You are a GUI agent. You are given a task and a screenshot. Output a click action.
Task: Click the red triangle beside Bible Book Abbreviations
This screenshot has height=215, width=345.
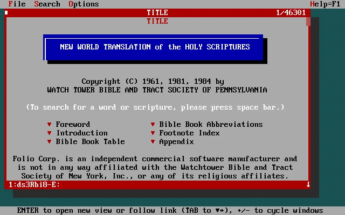point(153,124)
